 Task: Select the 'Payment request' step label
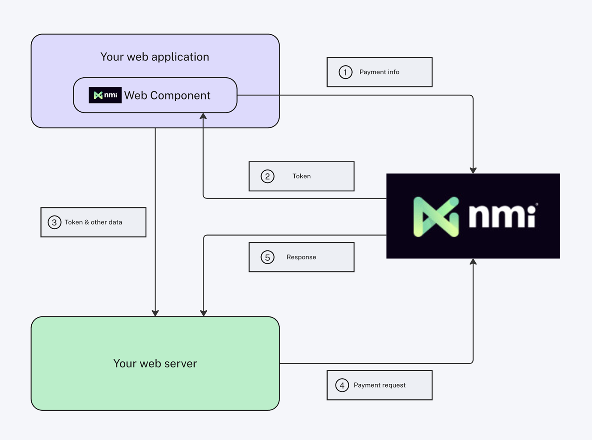click(x=379, y=385)
